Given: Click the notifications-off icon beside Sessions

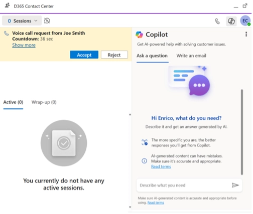Looking at the screenshot, I should [x=47, y=21].
